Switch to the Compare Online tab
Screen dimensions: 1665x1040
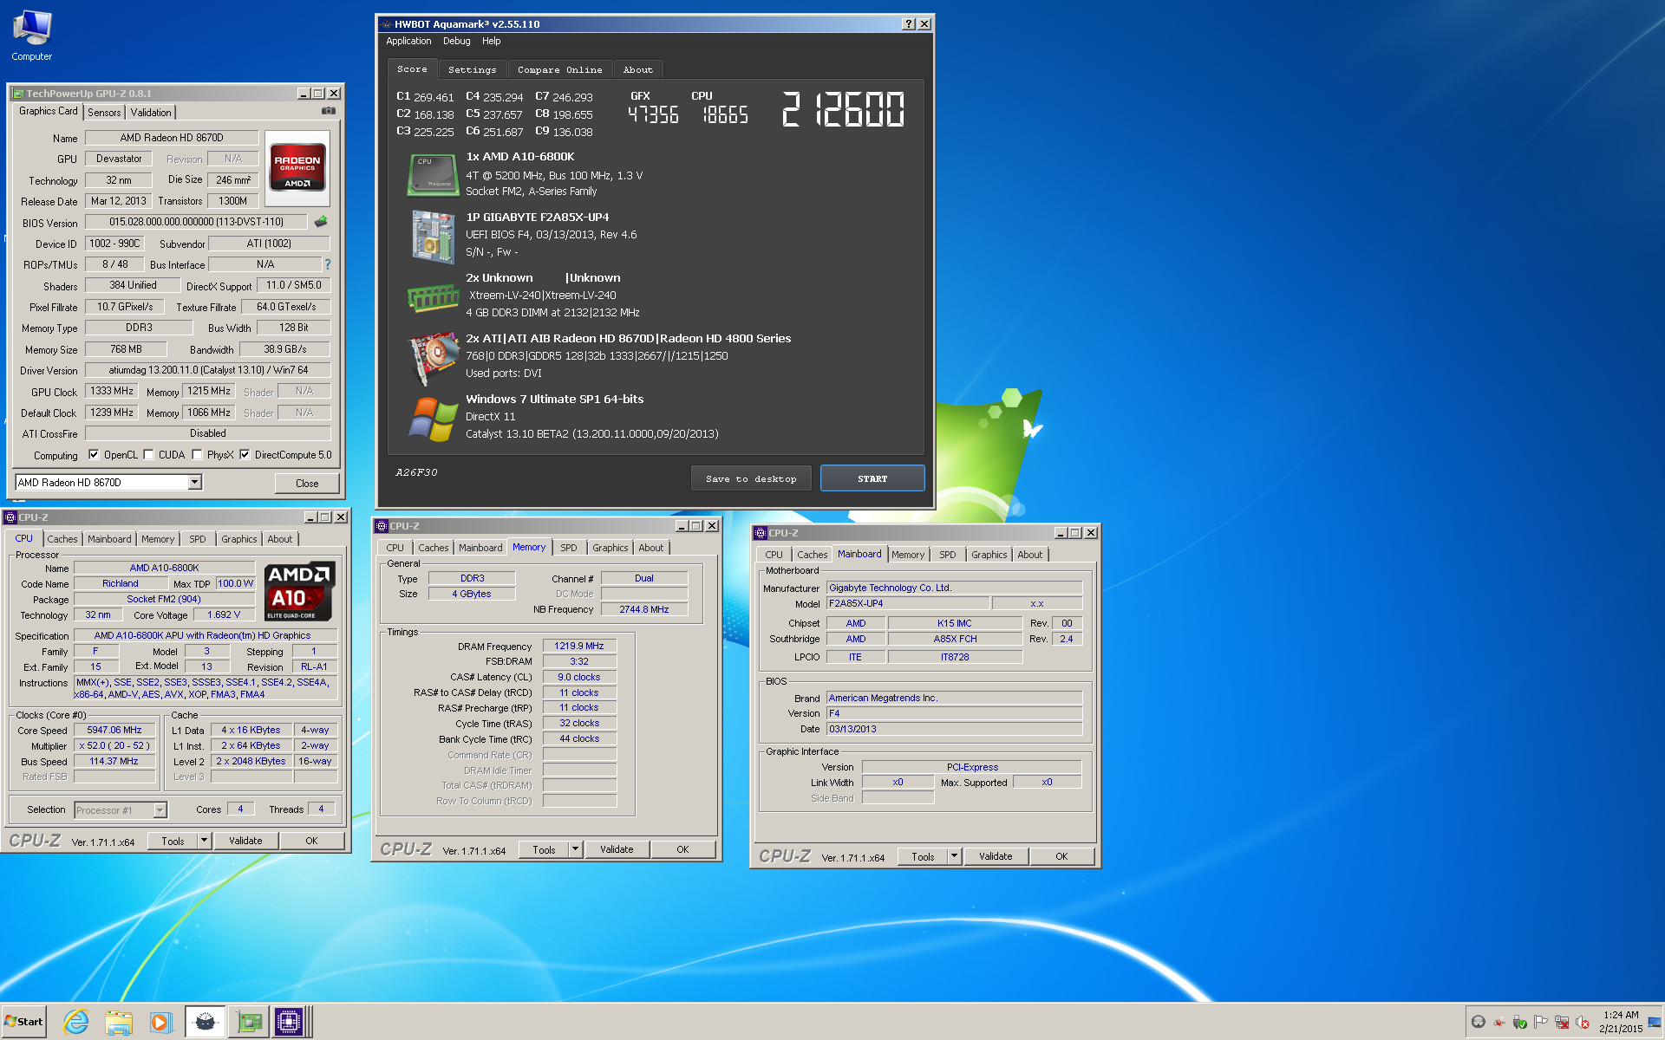point(560,69)
